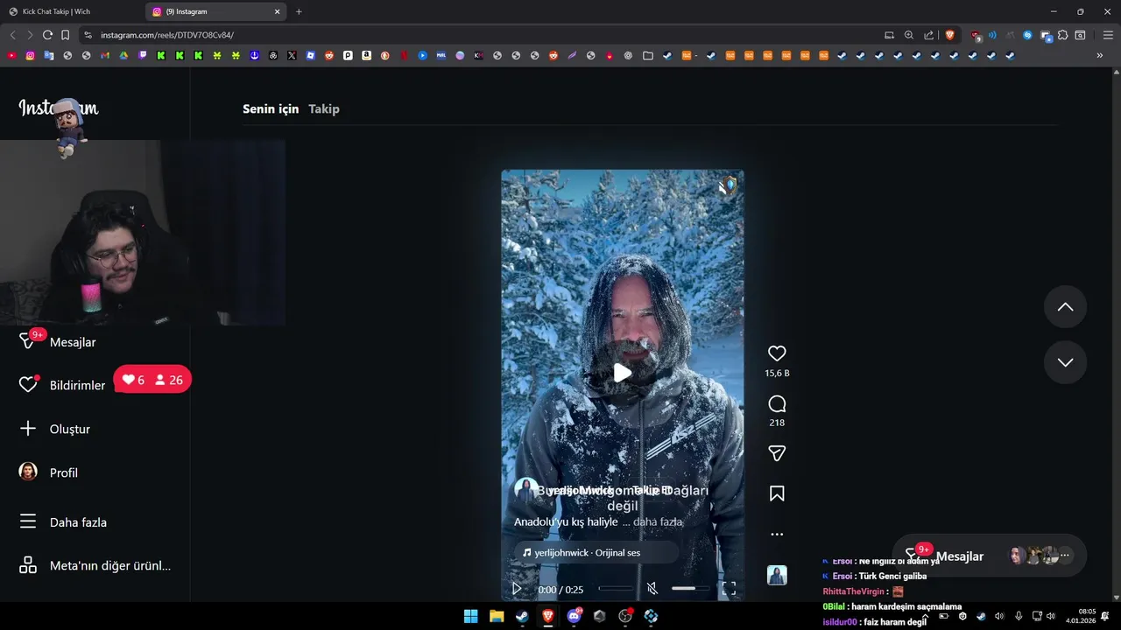
Task: Enter fullscreen for the reel video
Action: pyautogui.click(x=729, y=589)
